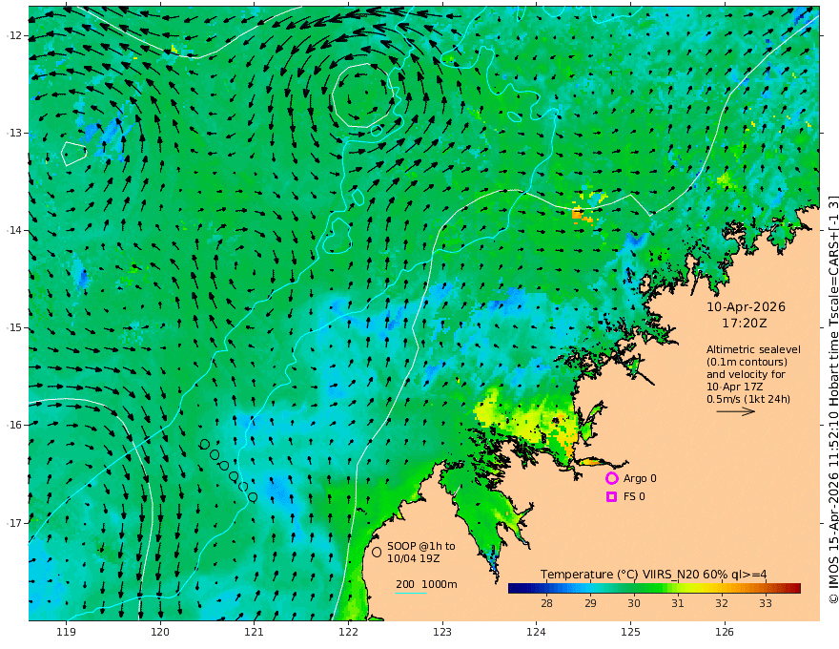This screenshot has height=649, width=839.
Task: Click the label FS 0
Action: click(634, 496)
